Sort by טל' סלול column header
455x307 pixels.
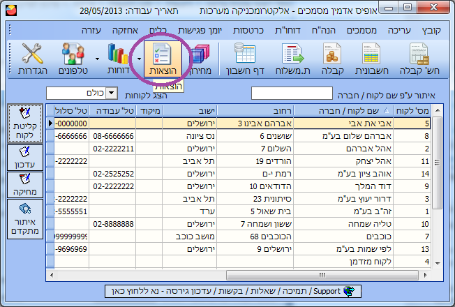pyautogui.click(x=71, y=110)
